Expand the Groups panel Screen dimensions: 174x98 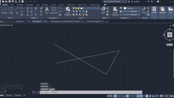pos(145,18)
